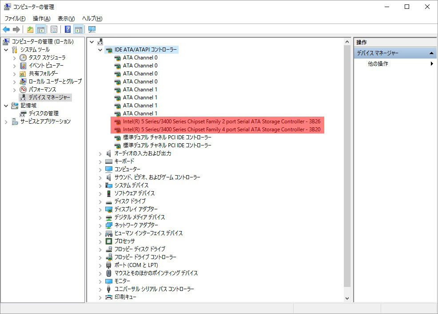Click the イベント ビューアー icon
The height and width of the screenshot is (314, 438).
pyautogui.click(x=23, y=66)
